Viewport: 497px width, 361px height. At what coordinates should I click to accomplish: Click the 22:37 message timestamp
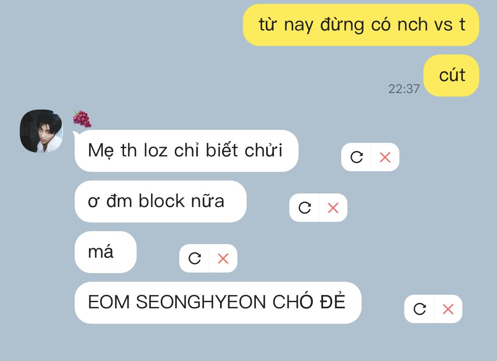[404, 89]
